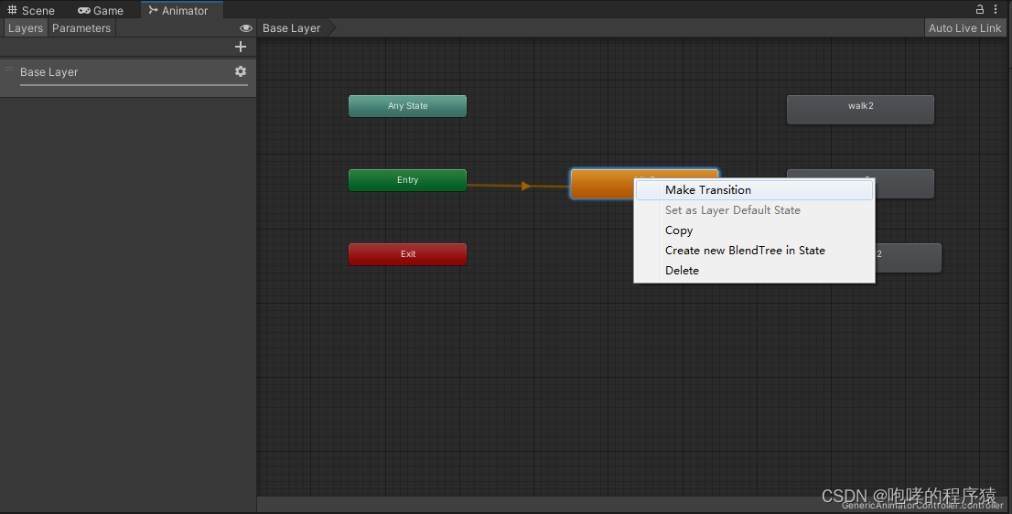Open the three-dot window options menu
The height and width of the screenshot is (514, 1012).
(996, 9)
